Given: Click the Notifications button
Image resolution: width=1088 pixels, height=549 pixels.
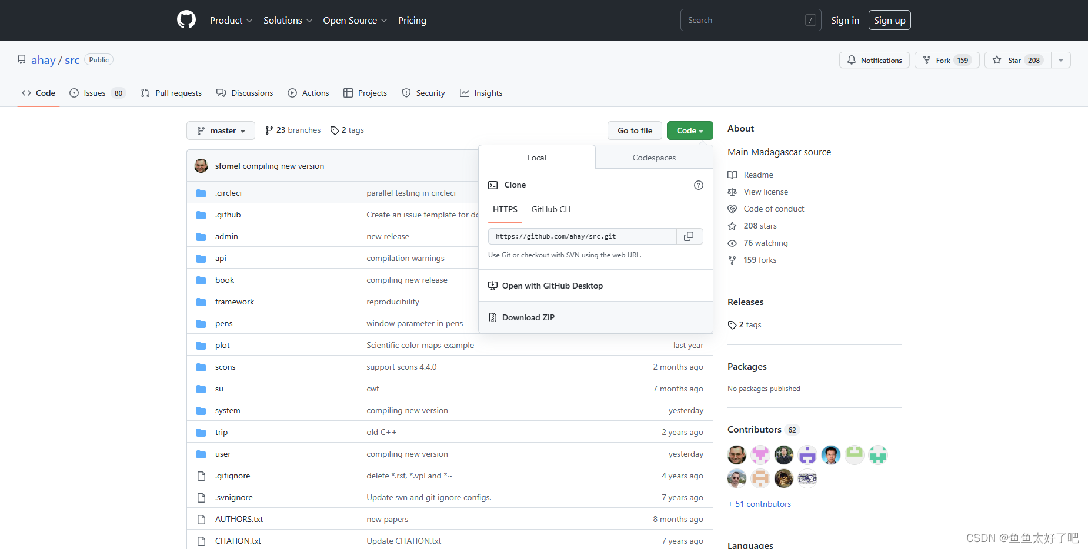Looking at the screenshot, I should pyautogui.click(x=875, y=60).
